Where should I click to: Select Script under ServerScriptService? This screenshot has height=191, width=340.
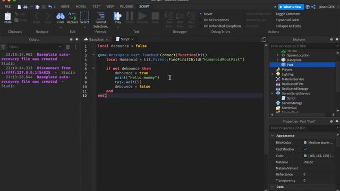[x=291, y=98]
